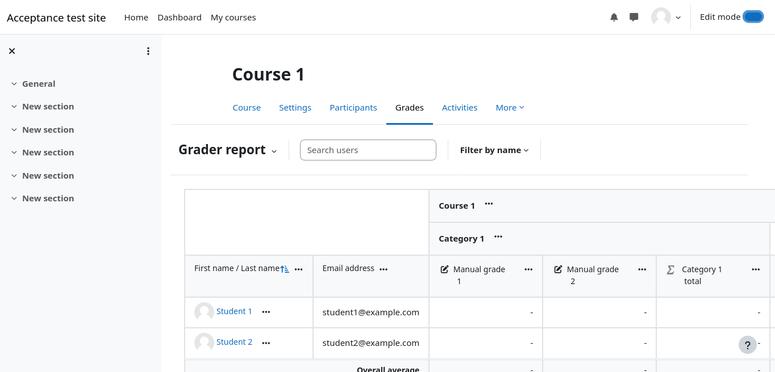Click the help question mark button

click(748, 345)
